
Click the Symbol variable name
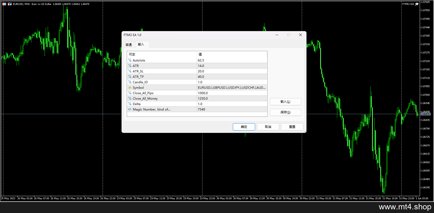coord(138,87)
